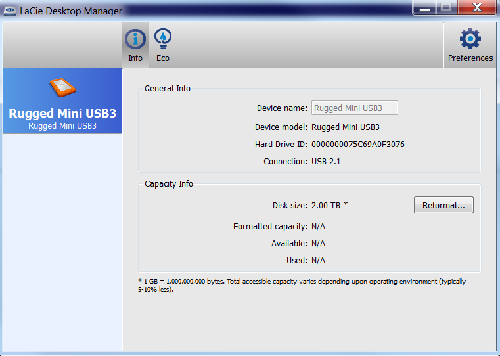Image resolution: width=500 pixels, height=356 pixels.
Task: Click the Connection value USB 2.1
Action: [x=326, y=162]
